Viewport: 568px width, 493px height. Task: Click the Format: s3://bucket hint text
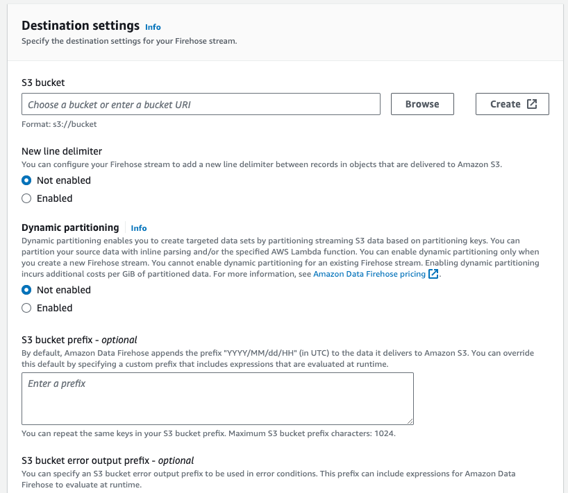(x=59, y=124)
